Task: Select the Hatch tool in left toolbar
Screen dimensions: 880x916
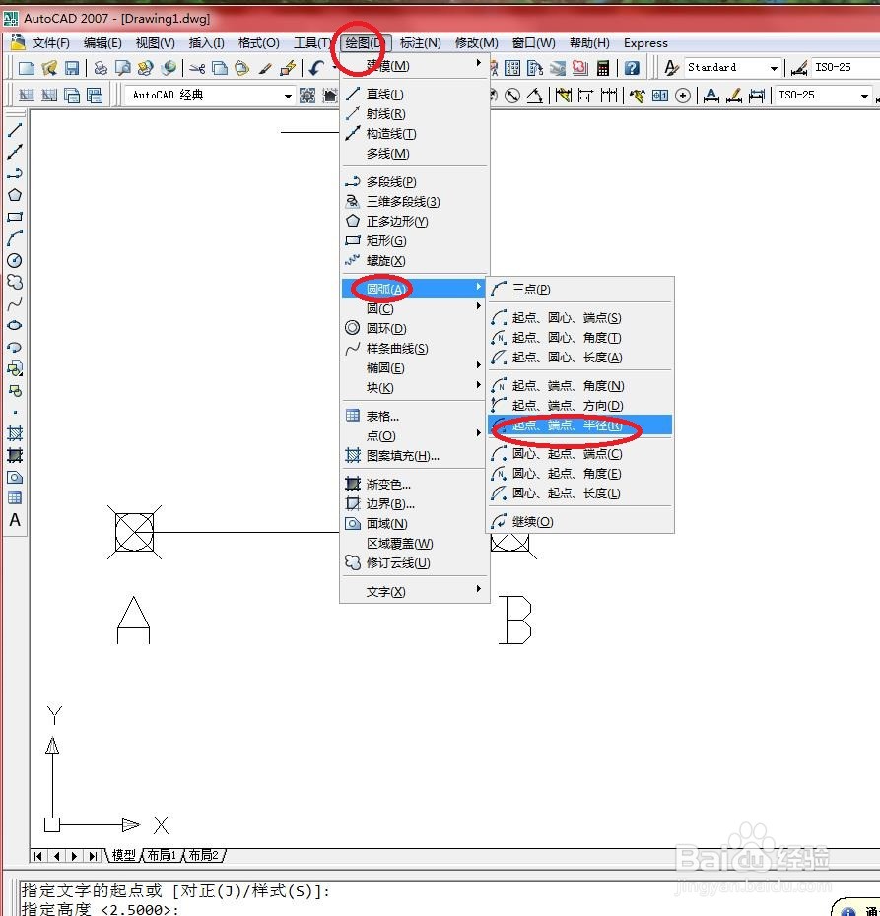Action: tap(15, 433)
